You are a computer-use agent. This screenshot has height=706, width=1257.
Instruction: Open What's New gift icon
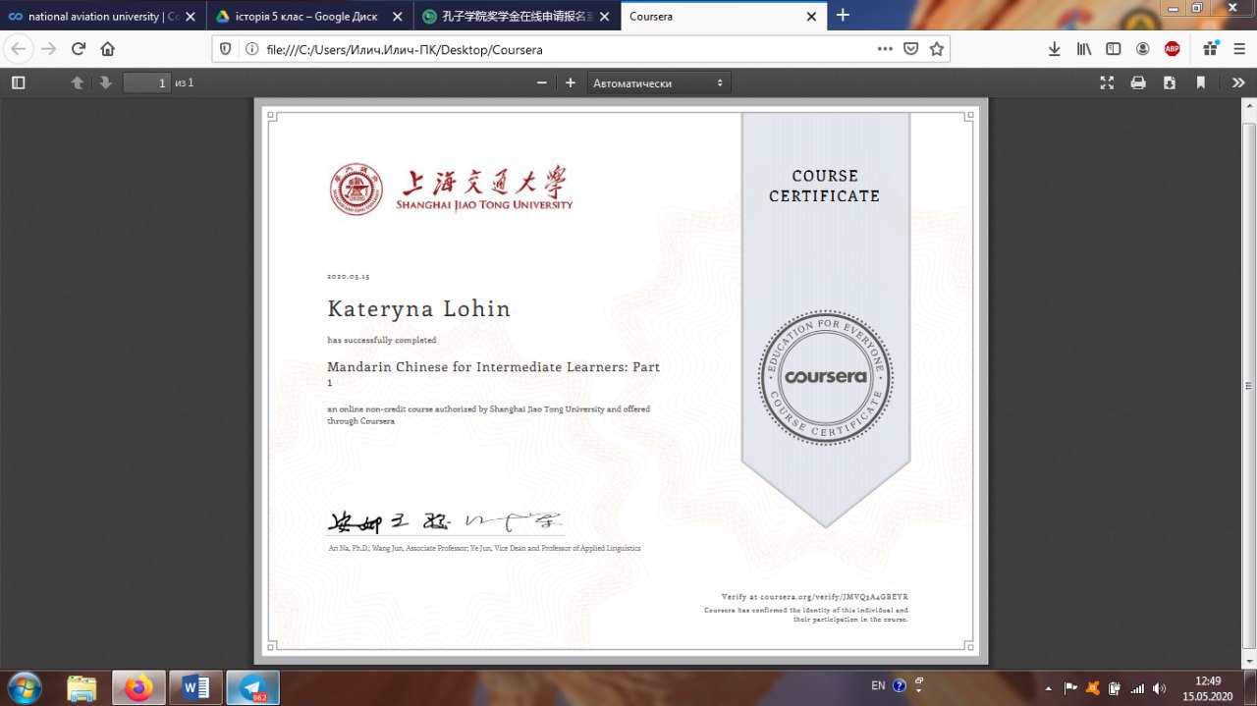[1211, 49]
